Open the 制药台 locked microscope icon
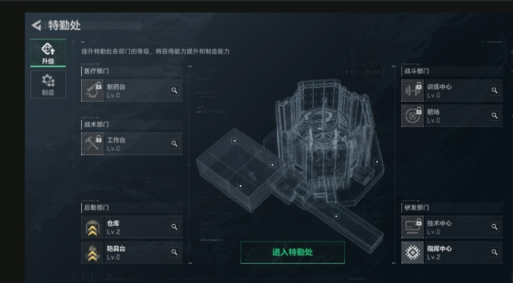The height and width of the screenshot is (283, 513). [92, 90]
